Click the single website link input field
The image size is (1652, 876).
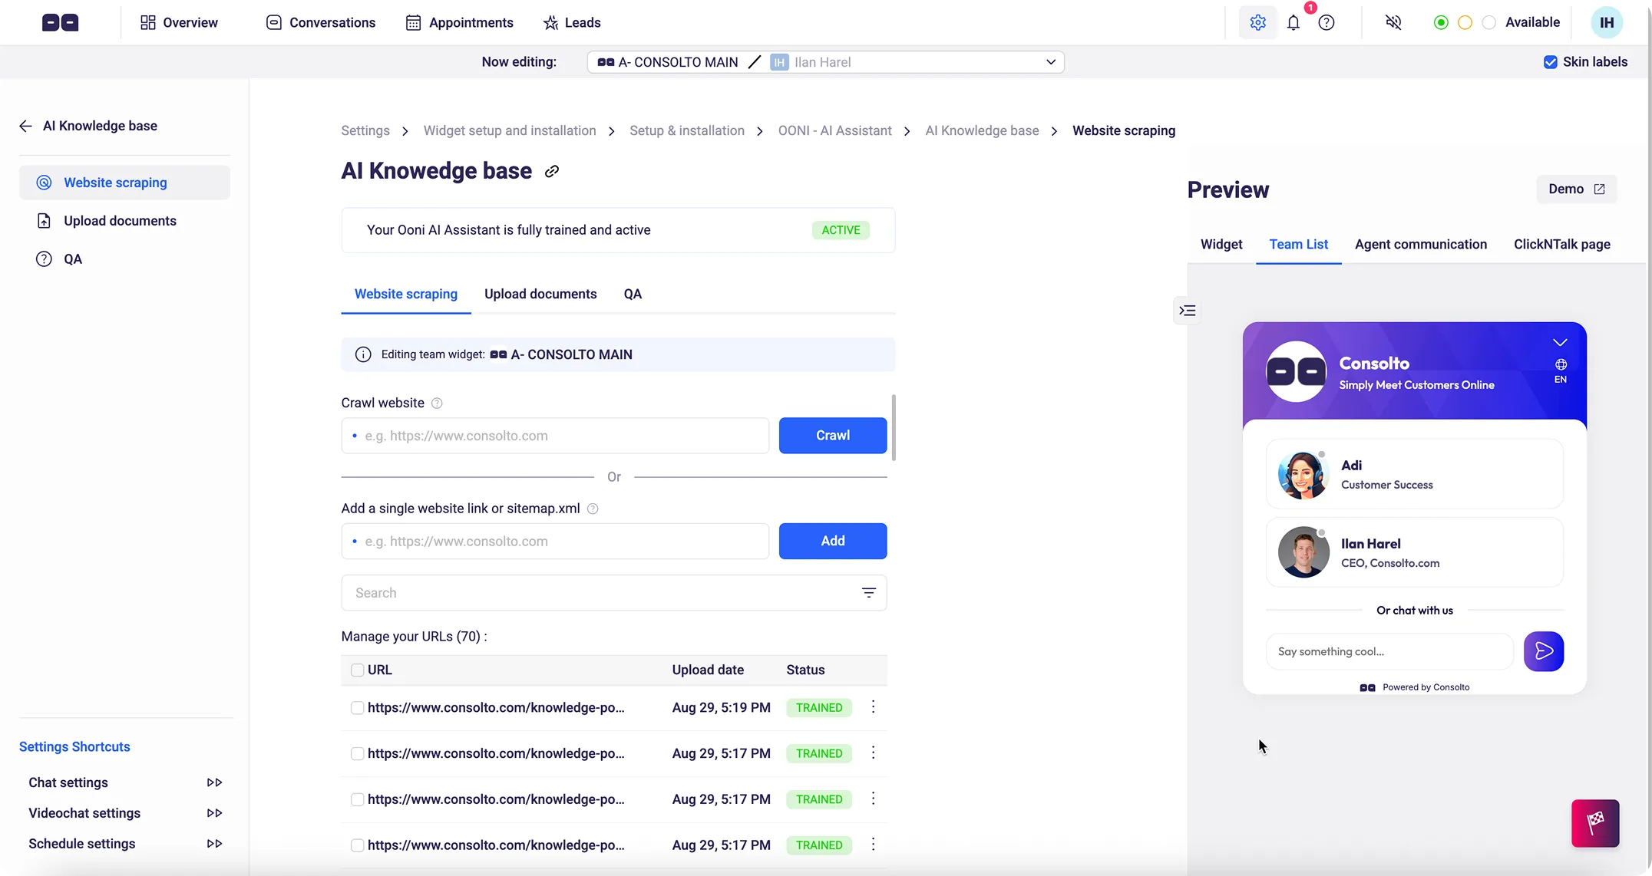pyautogui.click(x=555, y=541)
